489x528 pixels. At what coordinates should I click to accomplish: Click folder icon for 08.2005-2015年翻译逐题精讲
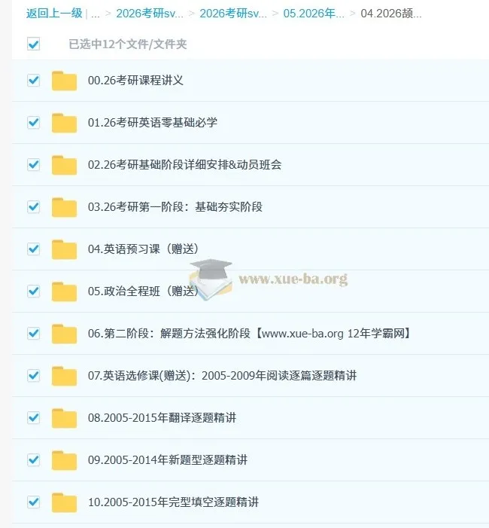(x=64, y=418)
